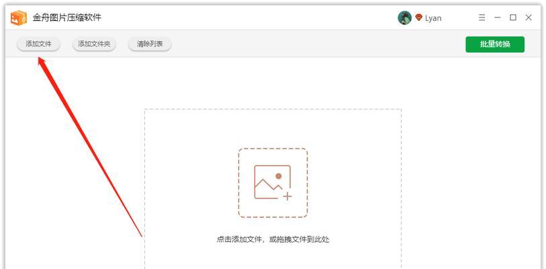Click the add-image placeholder icon
The width and height of the screenshot is (546, 269).
[273, 183]
